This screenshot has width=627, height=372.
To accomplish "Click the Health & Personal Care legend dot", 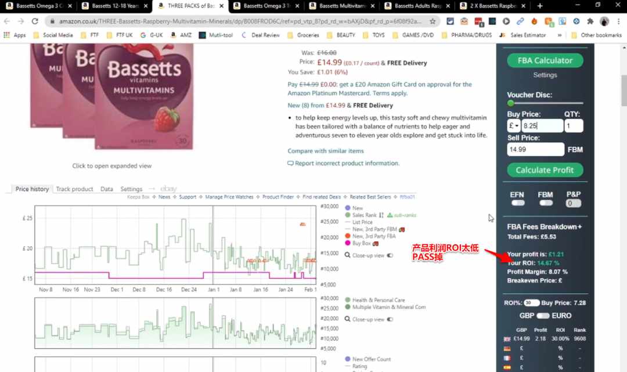I will 348,299.
